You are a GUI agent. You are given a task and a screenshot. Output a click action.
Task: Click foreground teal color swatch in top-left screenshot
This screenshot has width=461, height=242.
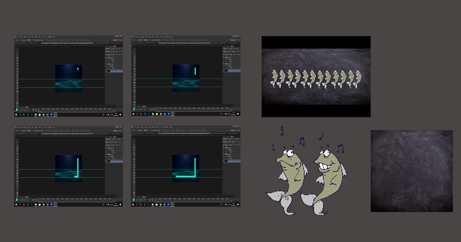tap(17, 109)
